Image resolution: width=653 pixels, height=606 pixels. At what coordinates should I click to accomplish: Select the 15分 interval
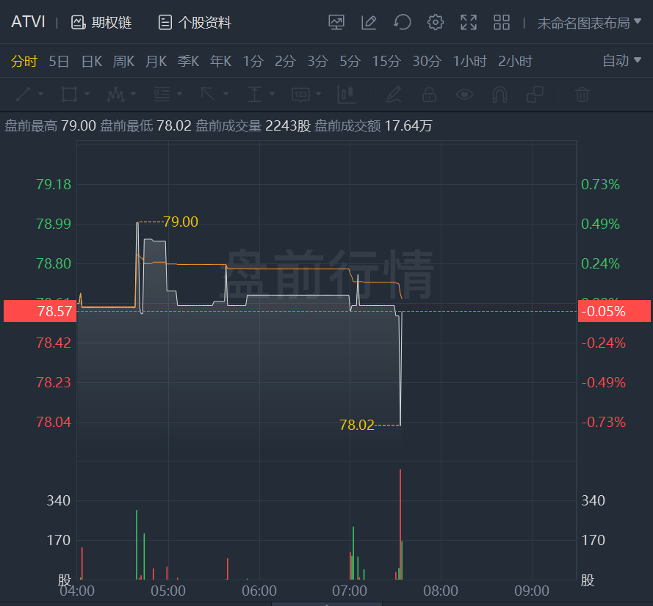point(386,61)
